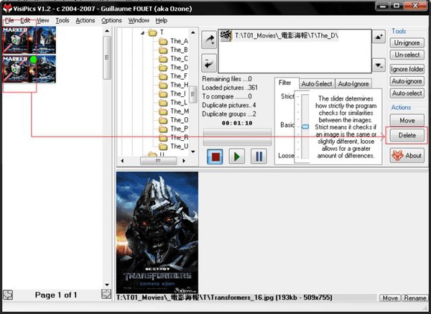Screen dimensions: 431x314
Task: Select the The_C folder
Action: pos(173,59)
